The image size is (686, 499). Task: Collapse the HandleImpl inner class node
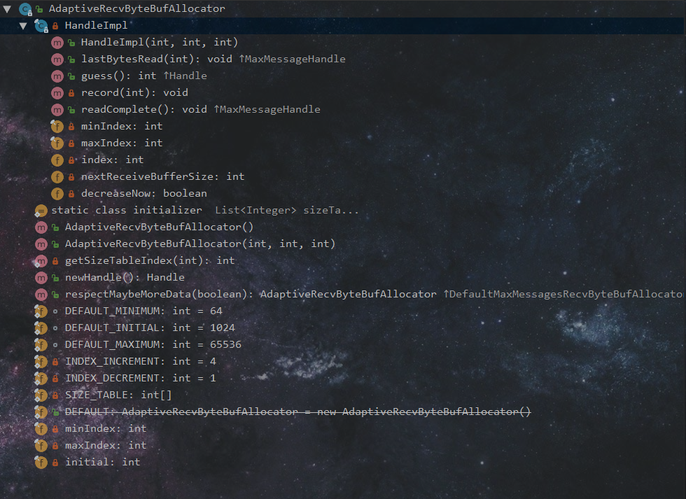23,26
